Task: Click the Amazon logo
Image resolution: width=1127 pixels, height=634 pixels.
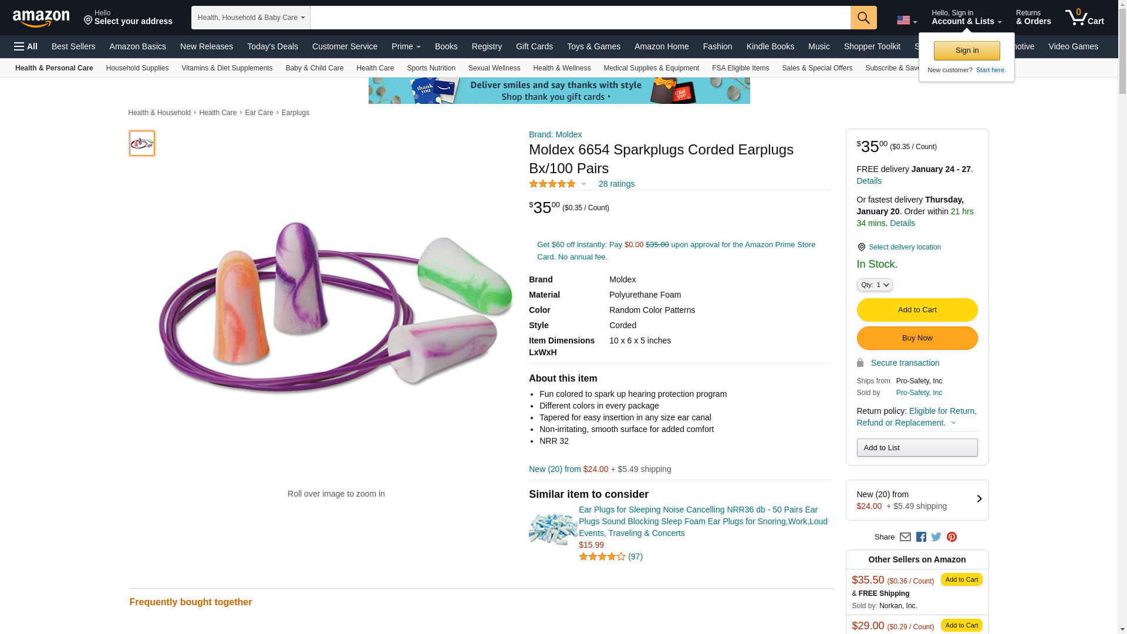Action: coord(41,18)
